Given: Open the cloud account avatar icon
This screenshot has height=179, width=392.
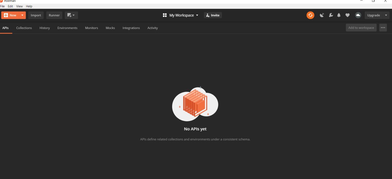Looking at the screenshot, I should pyautogui.click(x=358, y=15).
